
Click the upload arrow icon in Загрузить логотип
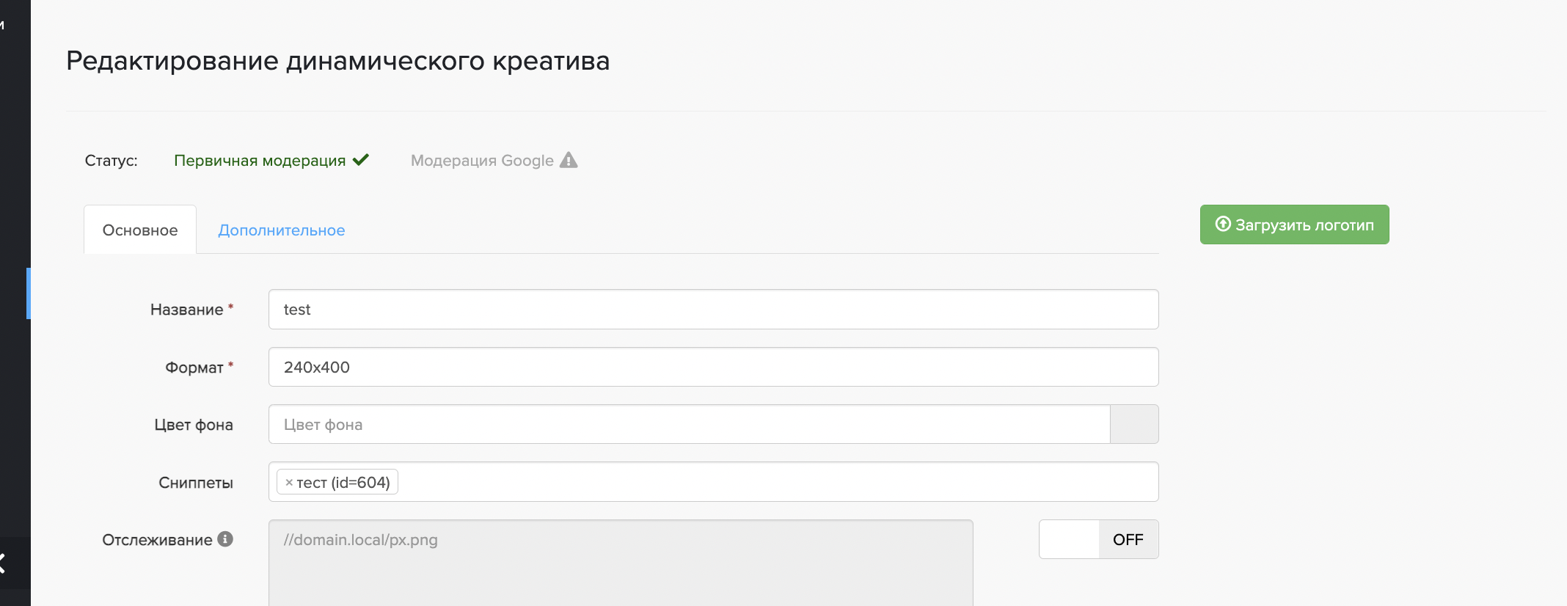coord(1222,224)
